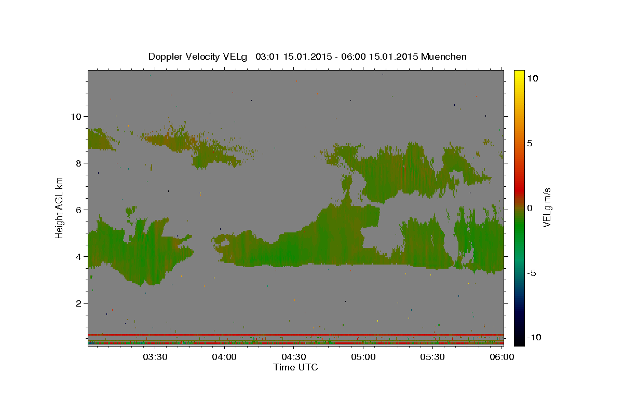Click the 05:30 time tick label

[x=432, y=357]
